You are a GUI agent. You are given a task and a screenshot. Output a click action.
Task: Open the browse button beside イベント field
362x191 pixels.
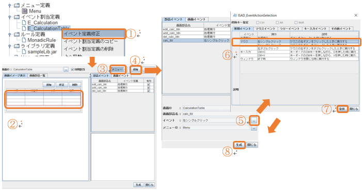pos(254,121)
